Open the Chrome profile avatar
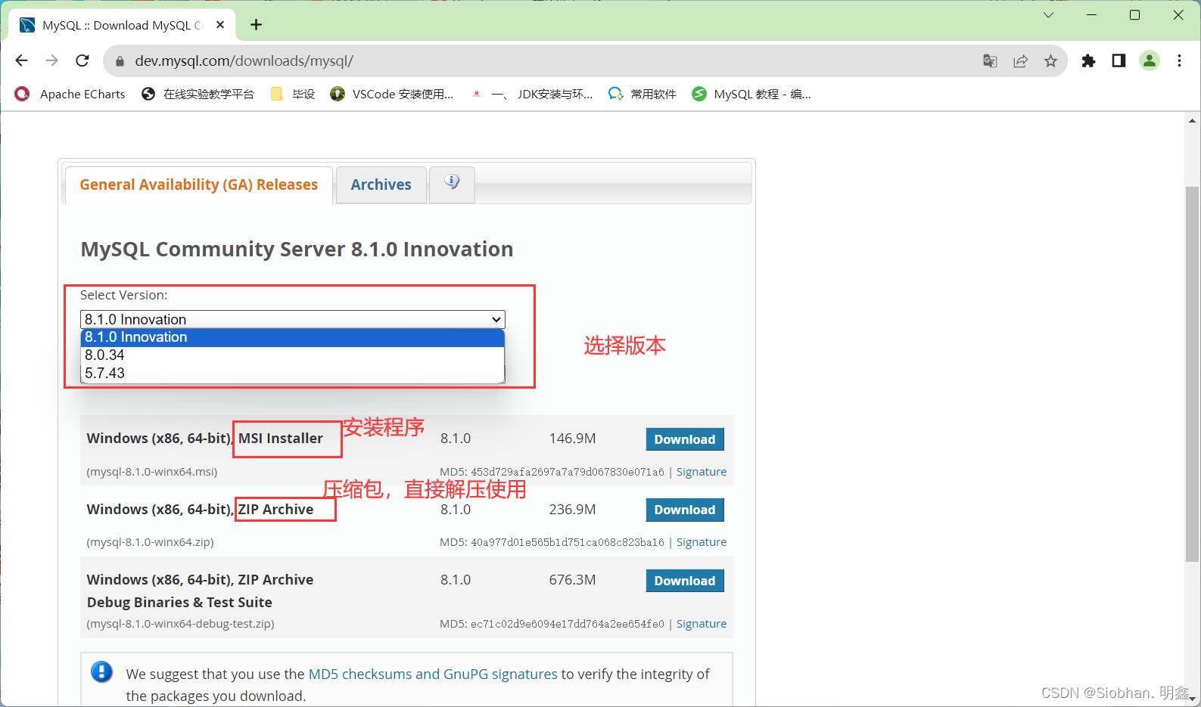The height and width of the screenshot is (707, 1201). [x=1149, y=61]
